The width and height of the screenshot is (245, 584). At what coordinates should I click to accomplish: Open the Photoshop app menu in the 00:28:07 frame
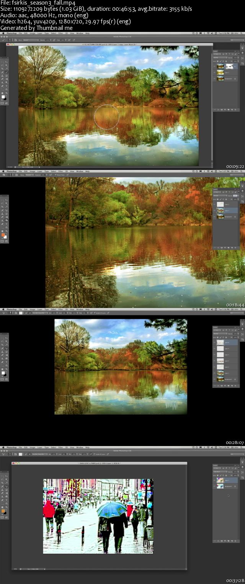(x=11, y=309)
